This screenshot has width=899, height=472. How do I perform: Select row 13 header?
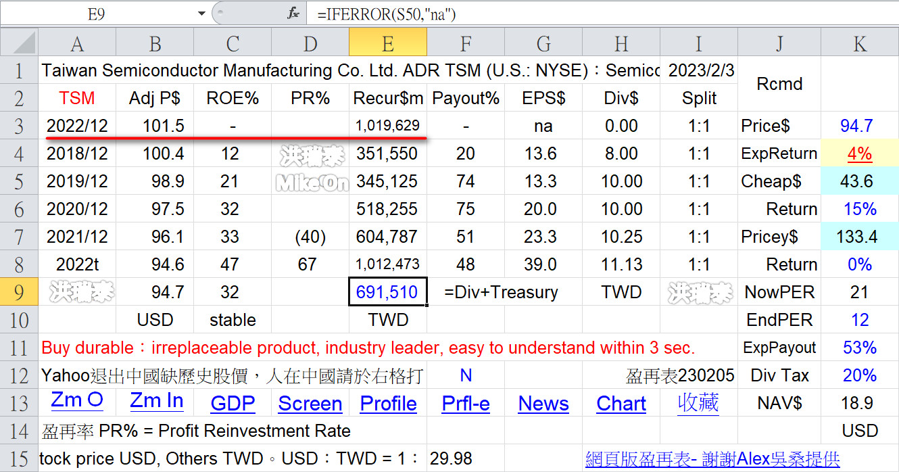tap(19, 403)
